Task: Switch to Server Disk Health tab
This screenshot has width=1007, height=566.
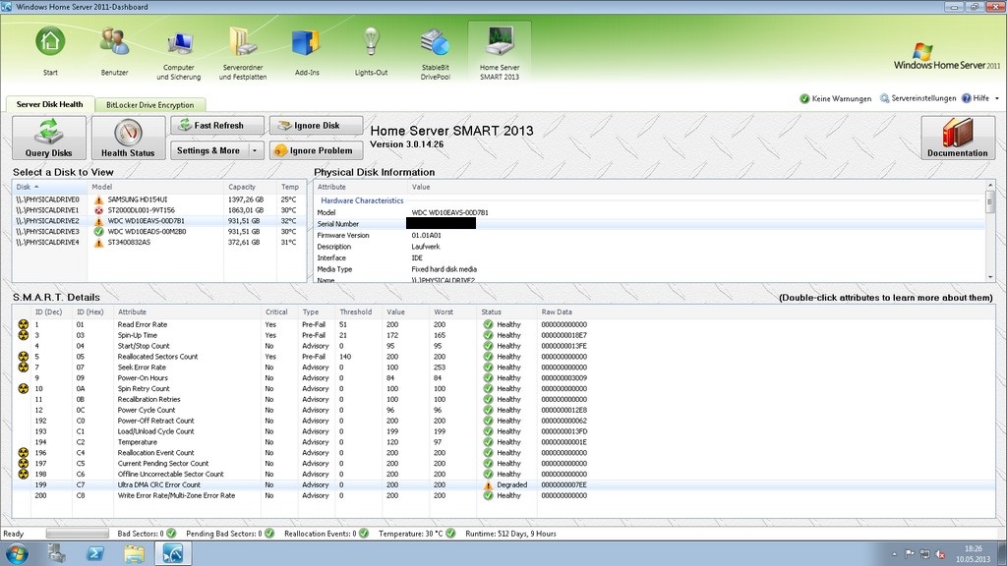Action: tap(49, 104)
